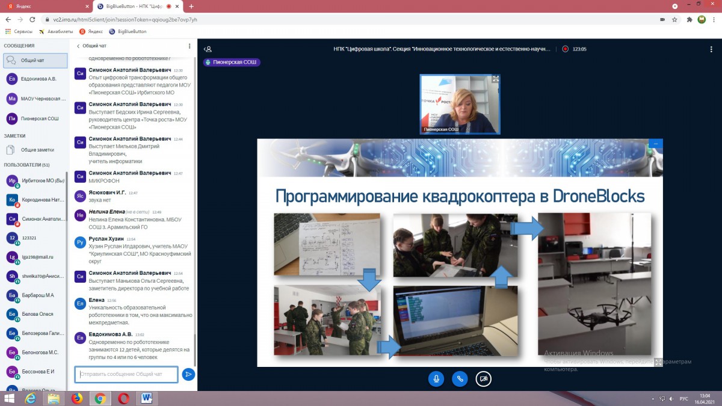Open Opera from the taskbar
This screenshot has height=406, width=722.
123,398
